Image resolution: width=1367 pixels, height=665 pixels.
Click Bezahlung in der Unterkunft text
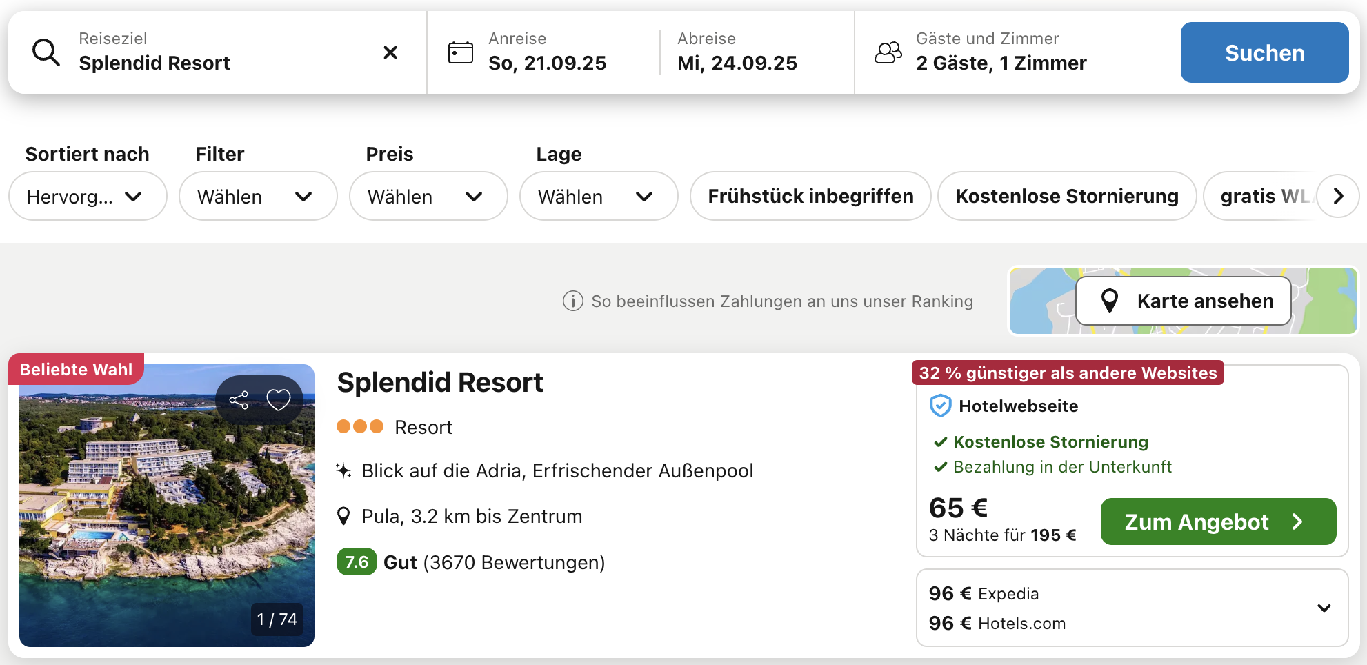point(1062,467)
